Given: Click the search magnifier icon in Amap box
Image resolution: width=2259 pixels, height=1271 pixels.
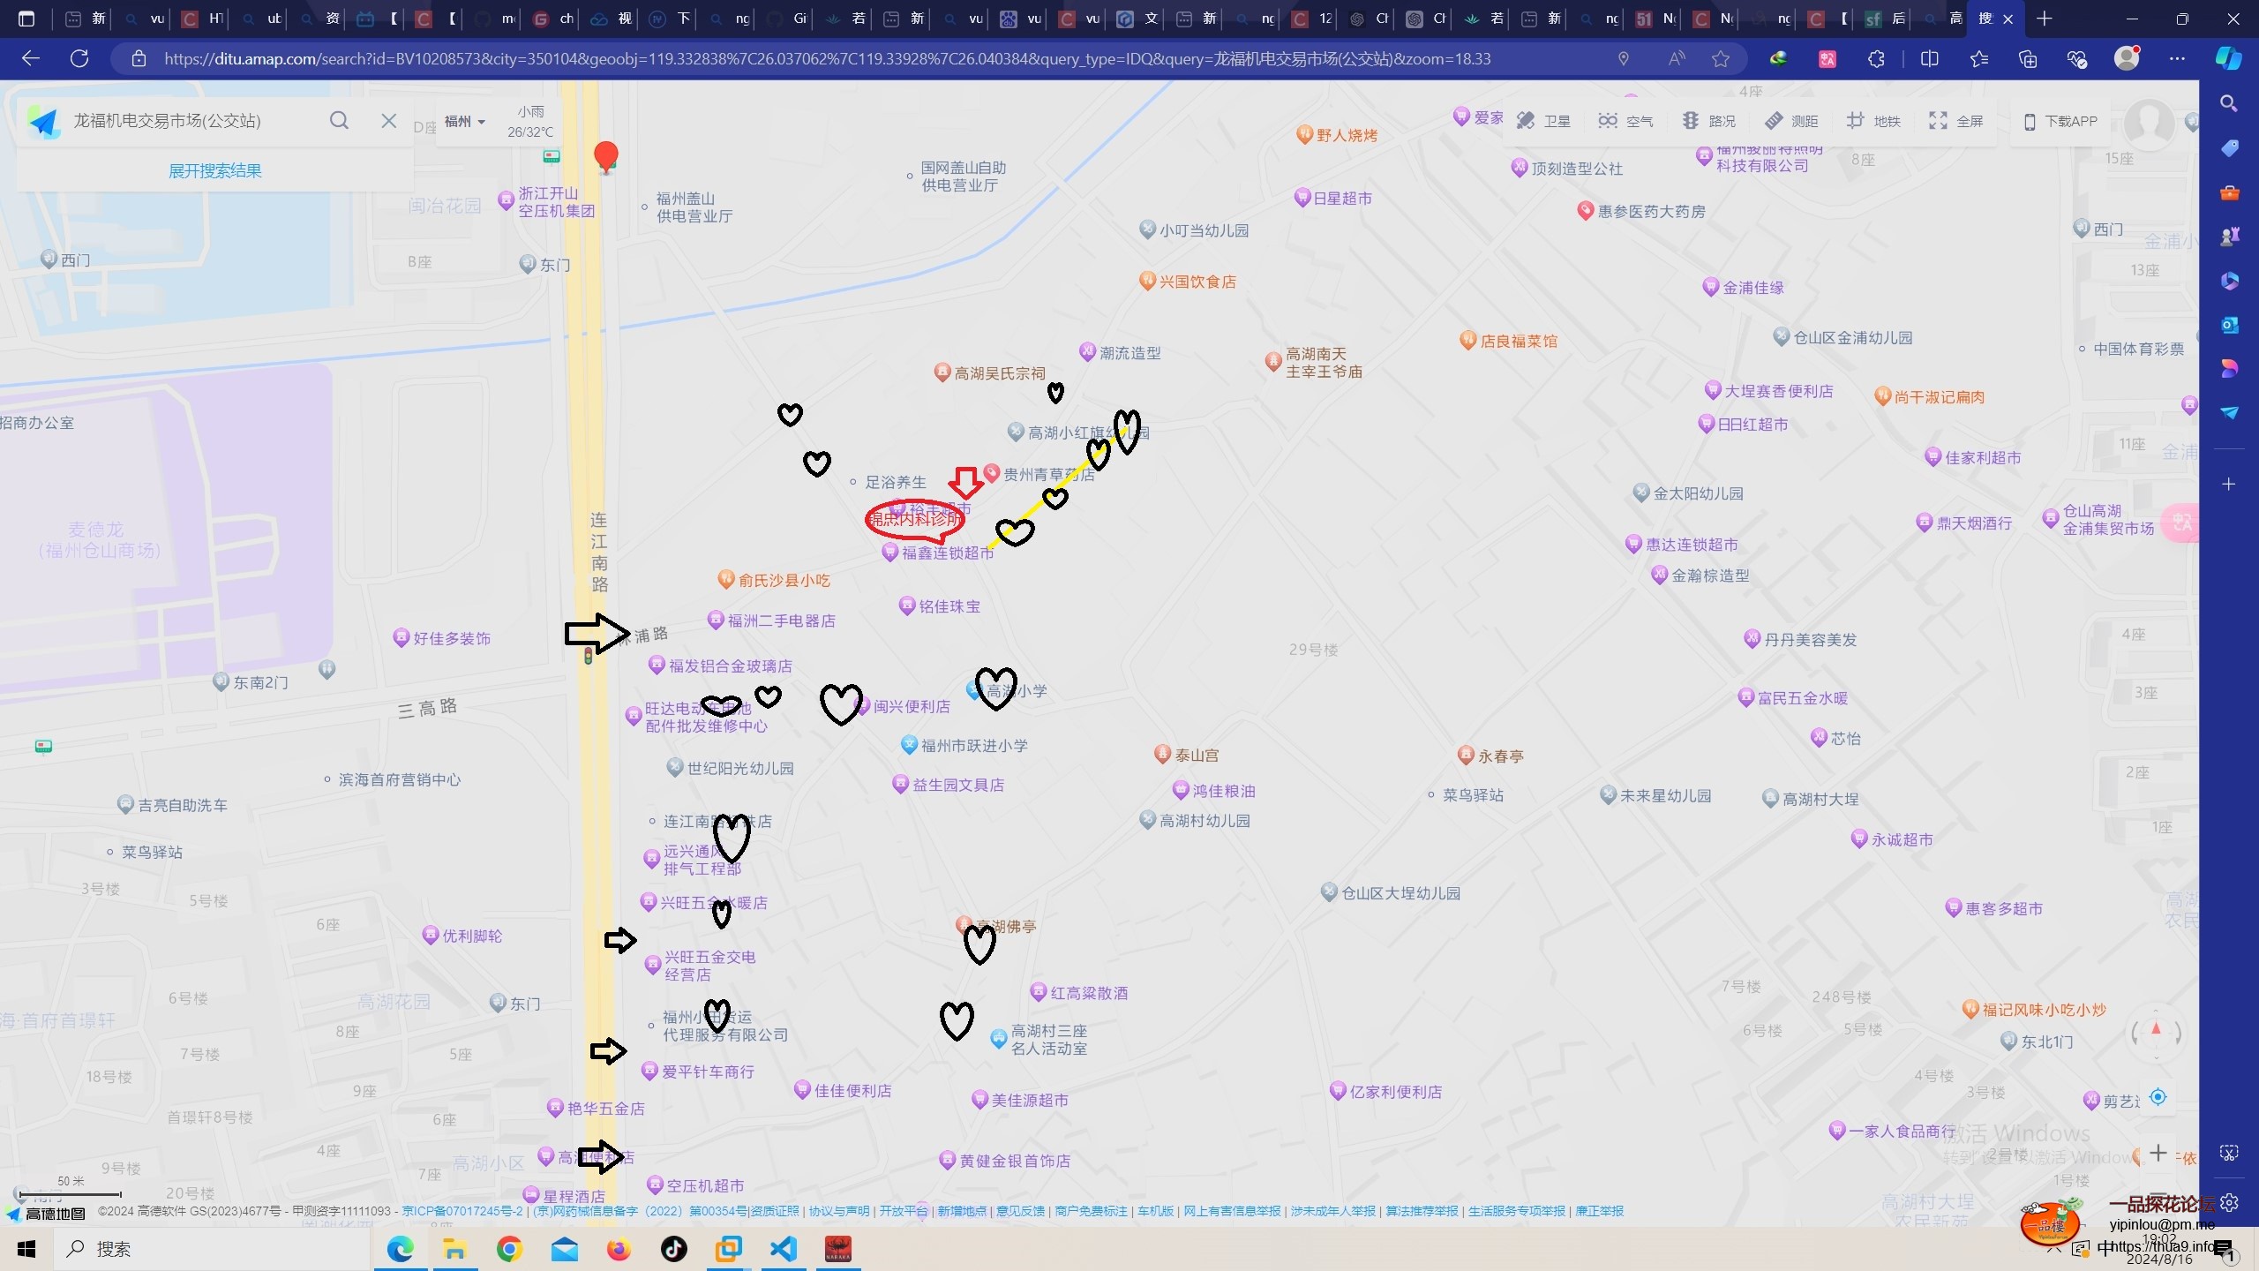Looking at the screenshot, I should [x=339, y=120].
